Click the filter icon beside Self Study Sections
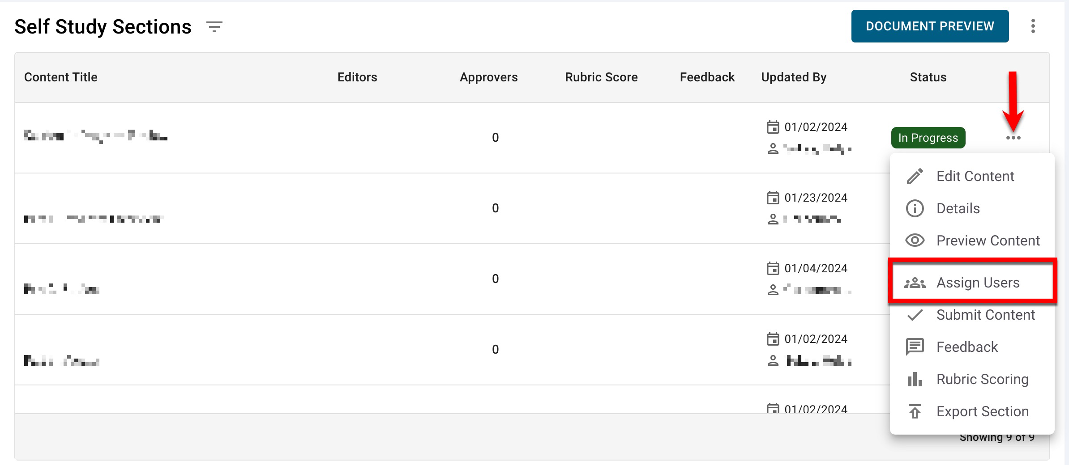The height and width of the screenshot is (465, 1069). click(214, 27)
